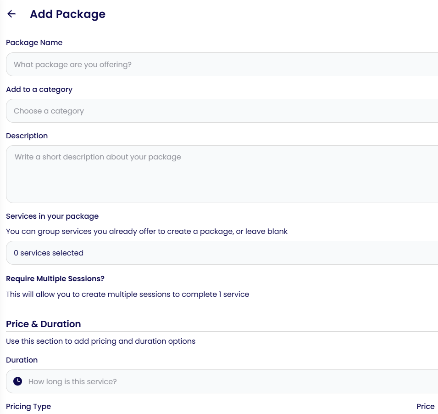Click the pricing and duration options hint
This screenshot has width=438, height=414.
click(100, 341)
